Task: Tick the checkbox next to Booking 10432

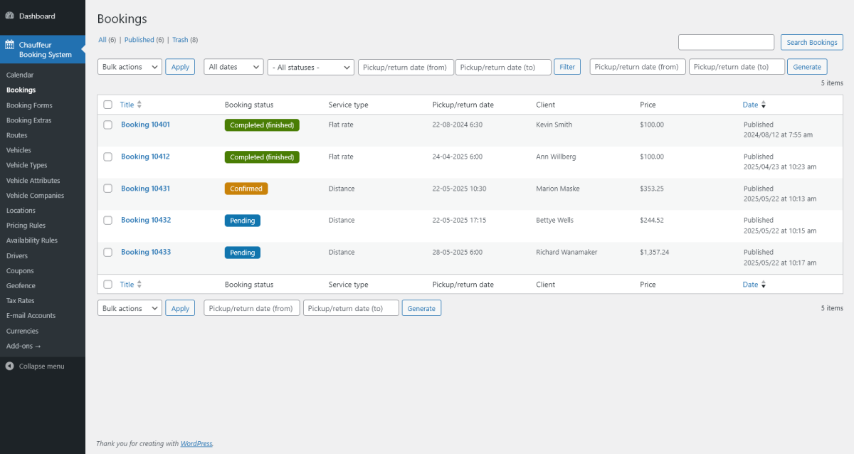Action: [107, 220]
